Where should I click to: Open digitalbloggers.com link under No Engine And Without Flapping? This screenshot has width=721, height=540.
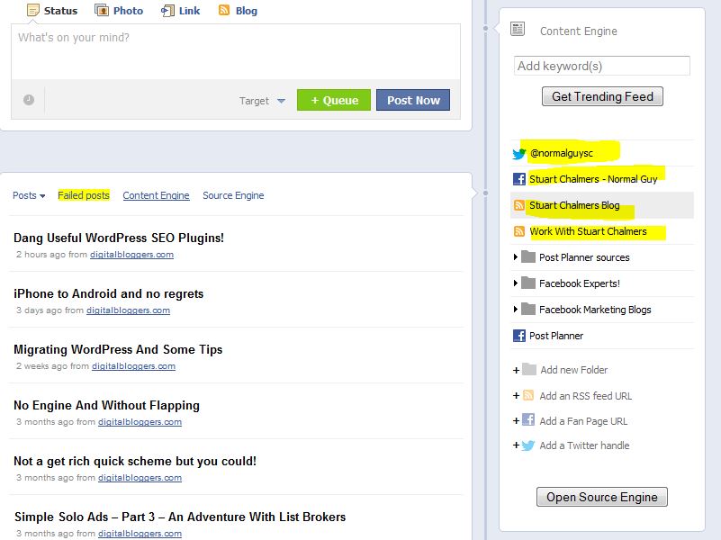pyautogui.click(x=140, y=421)
